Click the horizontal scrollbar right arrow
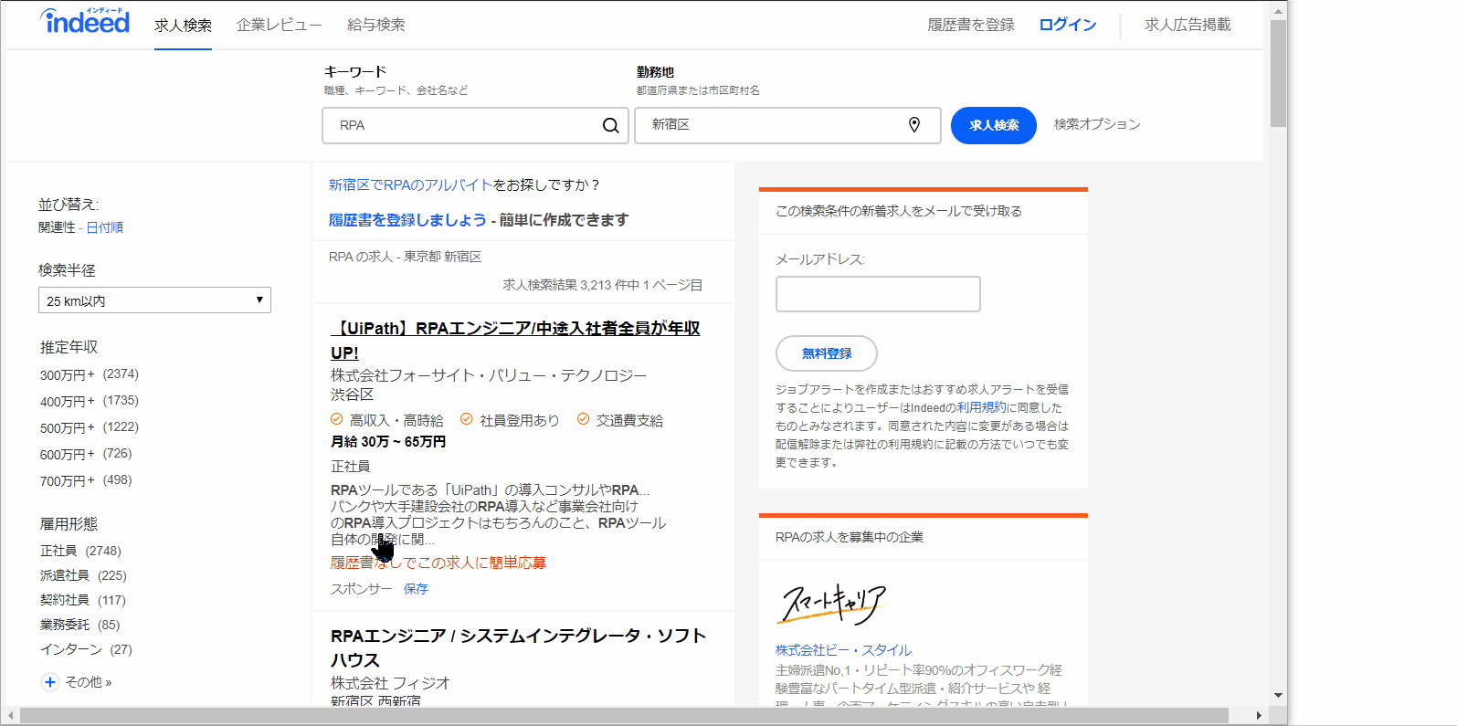 point(1259,716)
